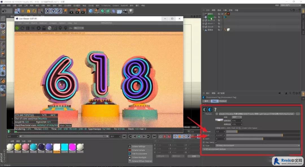Open Octane menu in main menu bar

(x=116, y=6)
